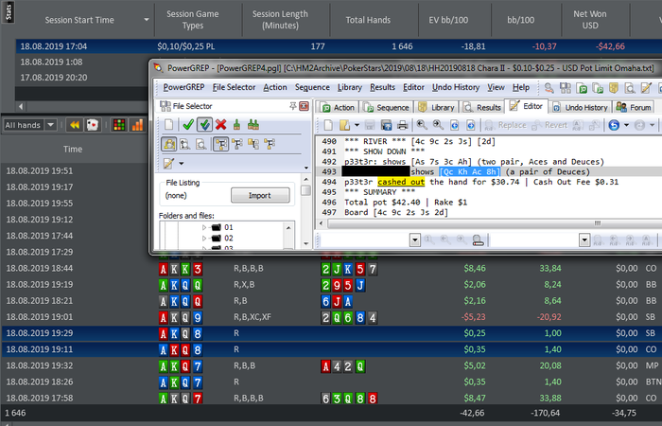This screenshot has width=662, height=426.
Task: Open the PowerGREP menu
Action: point(183,87)
